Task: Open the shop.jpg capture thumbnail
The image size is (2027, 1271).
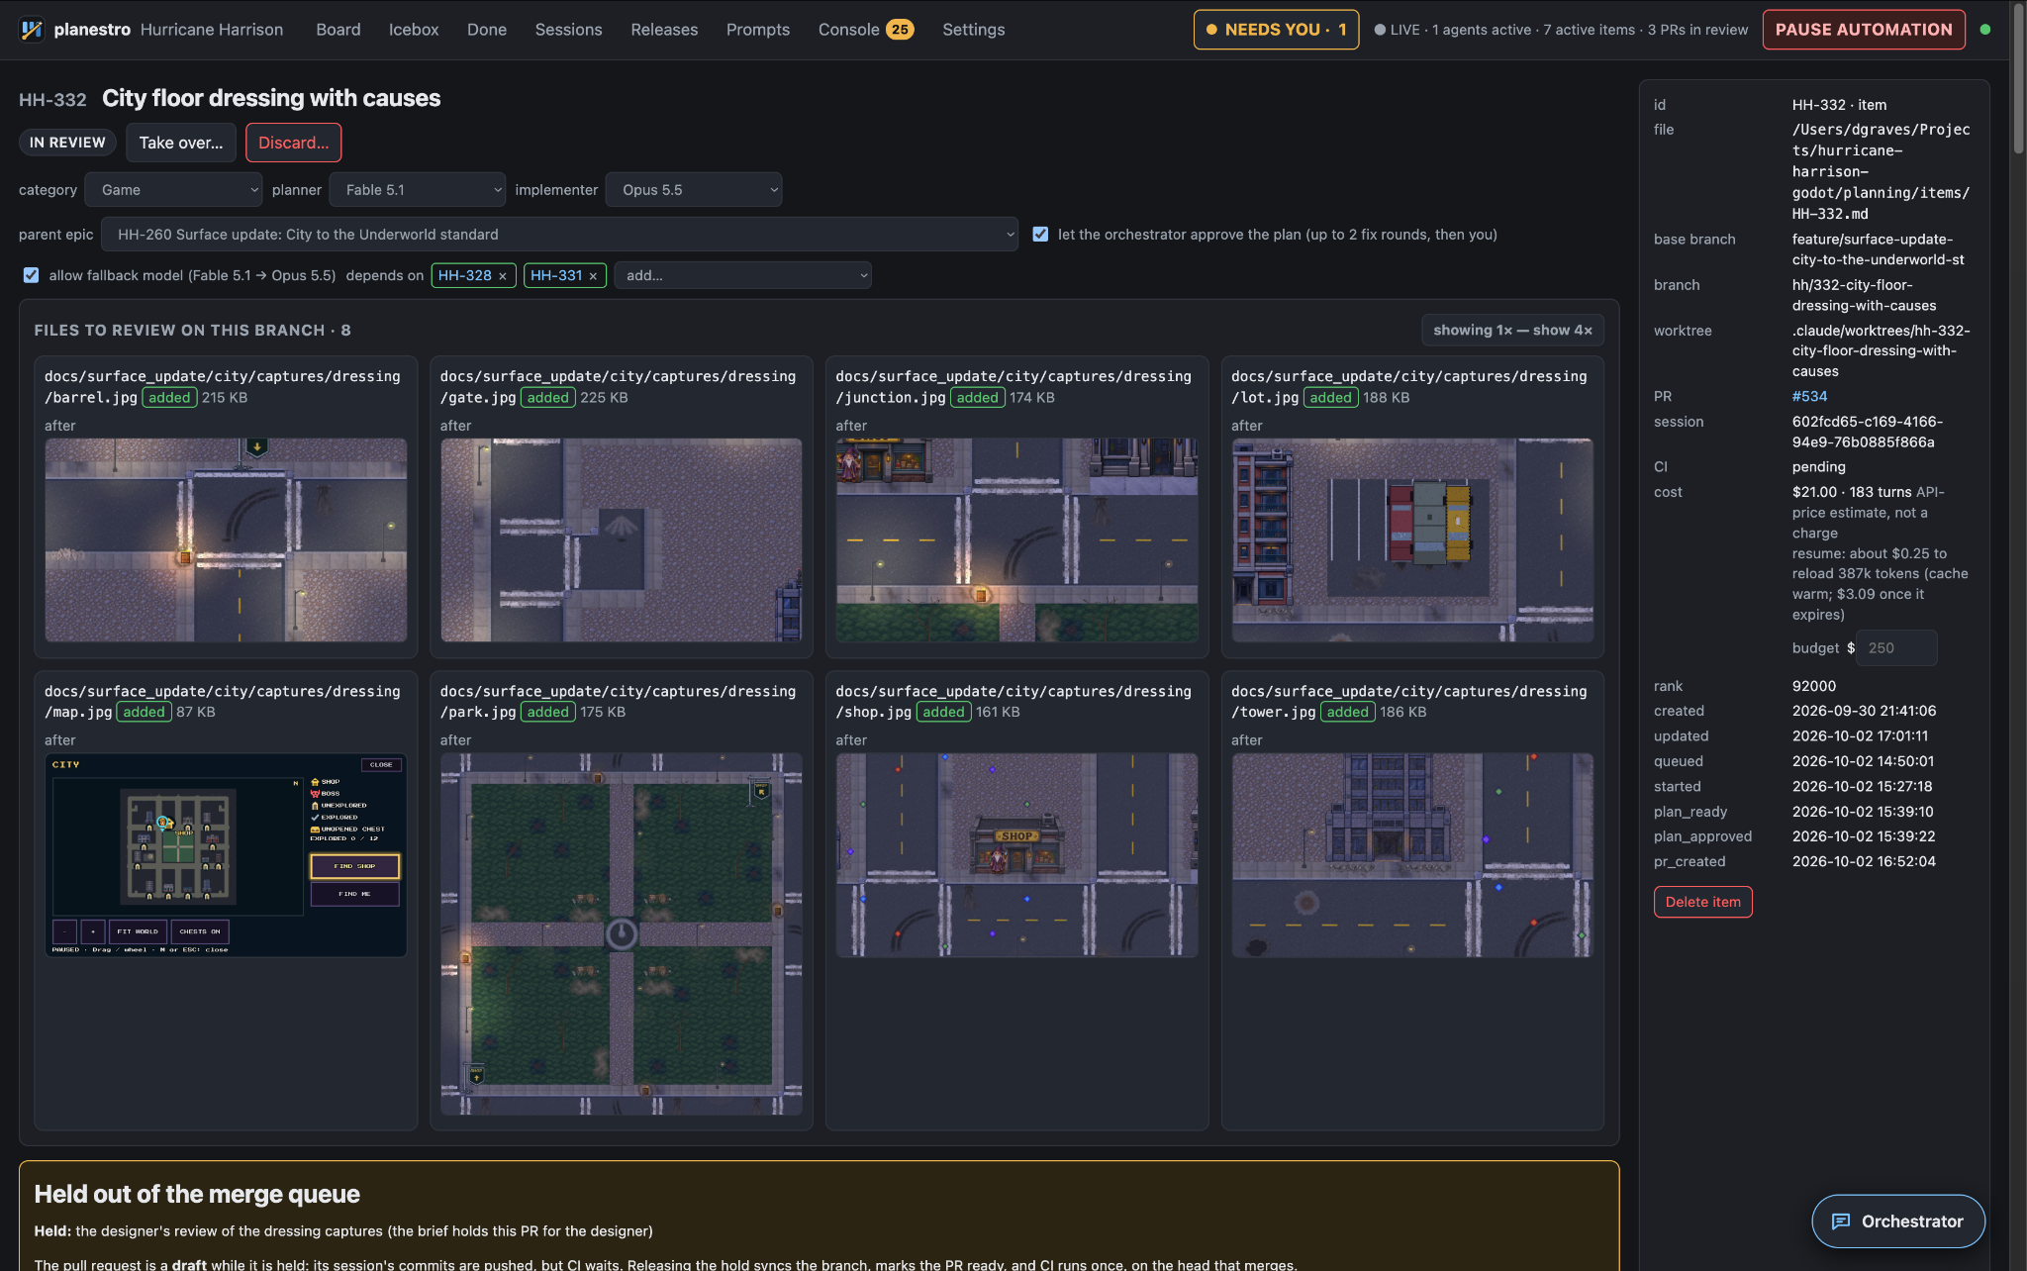Action: pyautogui.click(x=1016, y=855)
